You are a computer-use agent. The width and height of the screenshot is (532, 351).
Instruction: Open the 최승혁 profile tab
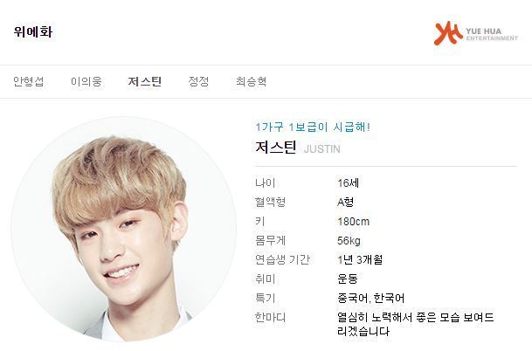click(251, 82)
